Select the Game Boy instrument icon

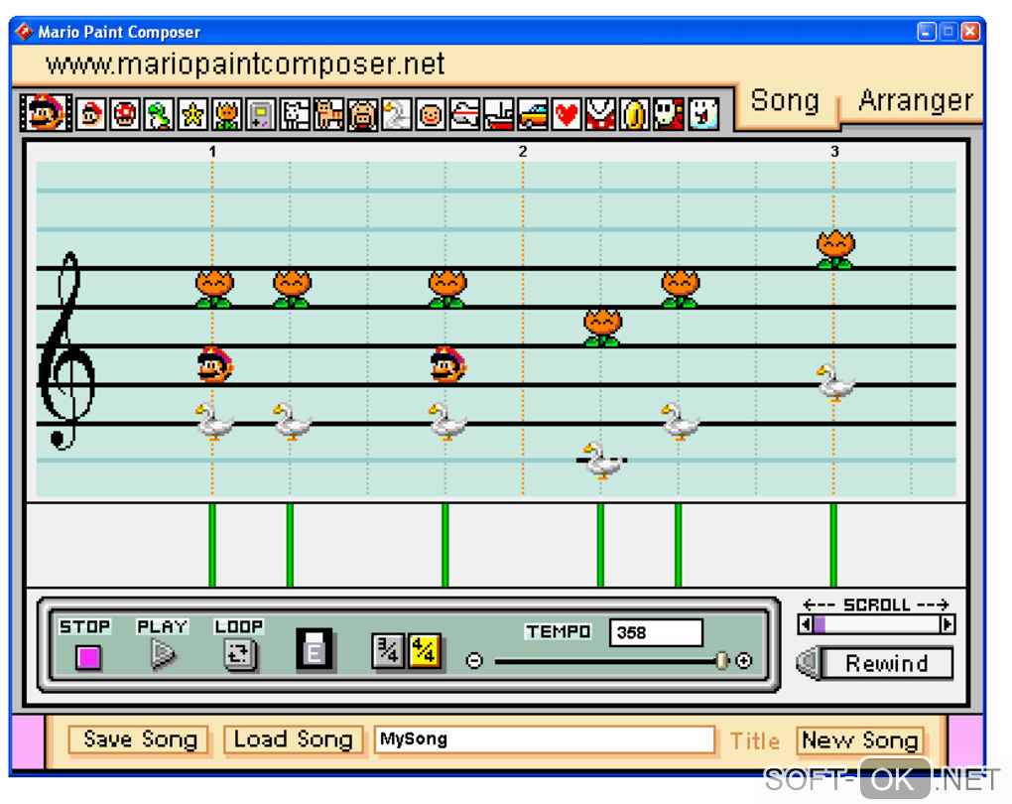[261, 115]
